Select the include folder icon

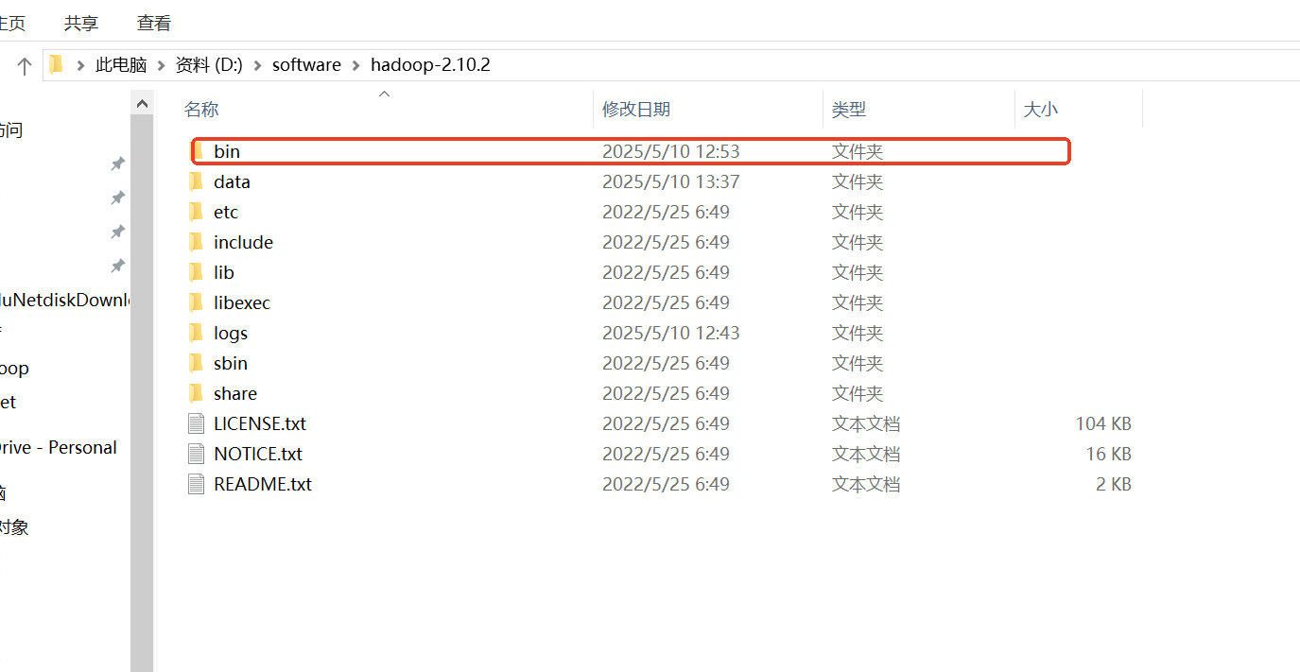click(196, 242)
